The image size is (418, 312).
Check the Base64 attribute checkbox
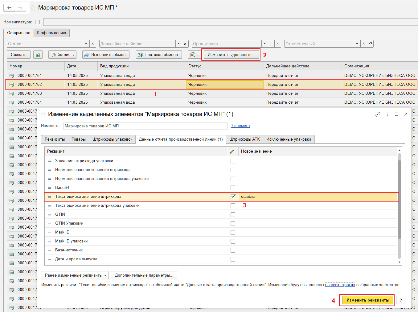(x=233, y=188)
